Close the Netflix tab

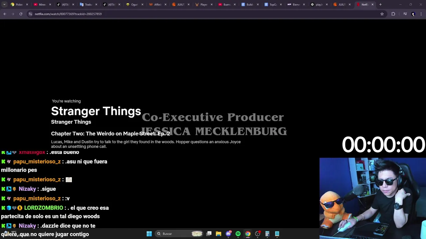372,5
